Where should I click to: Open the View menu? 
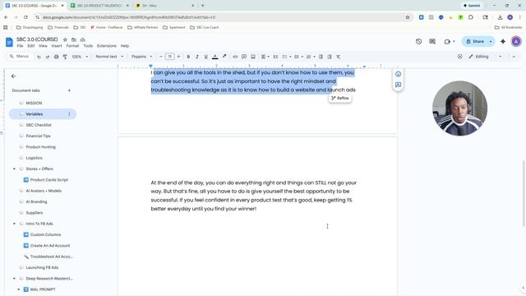(x=43, y=46)
